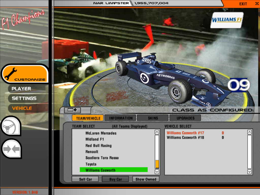Viewport: 260px width, 195px height.
Task: Toggle the Show Owned filter
Action: 146,179
